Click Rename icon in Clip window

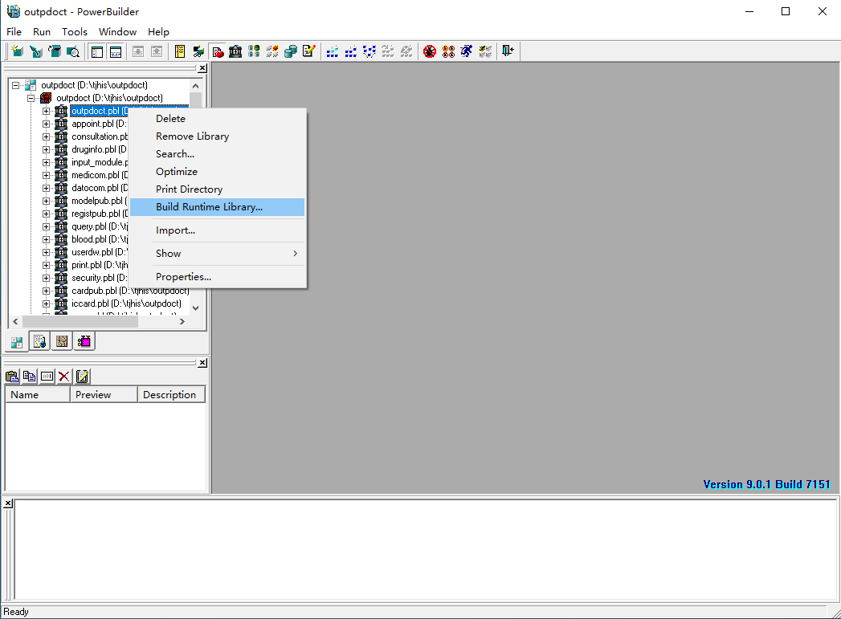(x=47, y=377)
